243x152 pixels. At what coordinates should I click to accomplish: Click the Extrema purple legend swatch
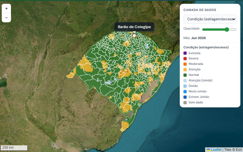(185, 53)
